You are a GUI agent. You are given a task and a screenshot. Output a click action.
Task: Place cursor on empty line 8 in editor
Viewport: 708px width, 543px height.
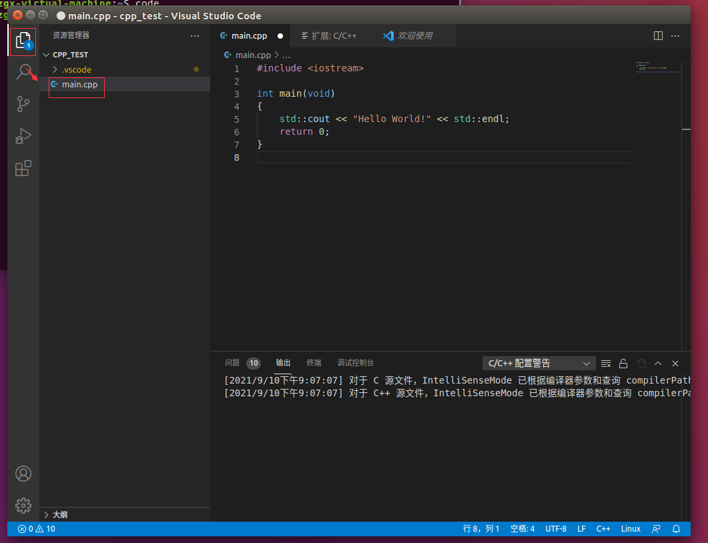click(444, 157)
